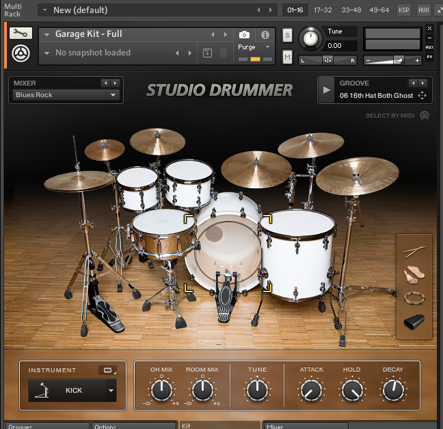This screenshot has height=429, width=443.
Task: Take a snapshot with the camera icon
Action: click(244, 35)
